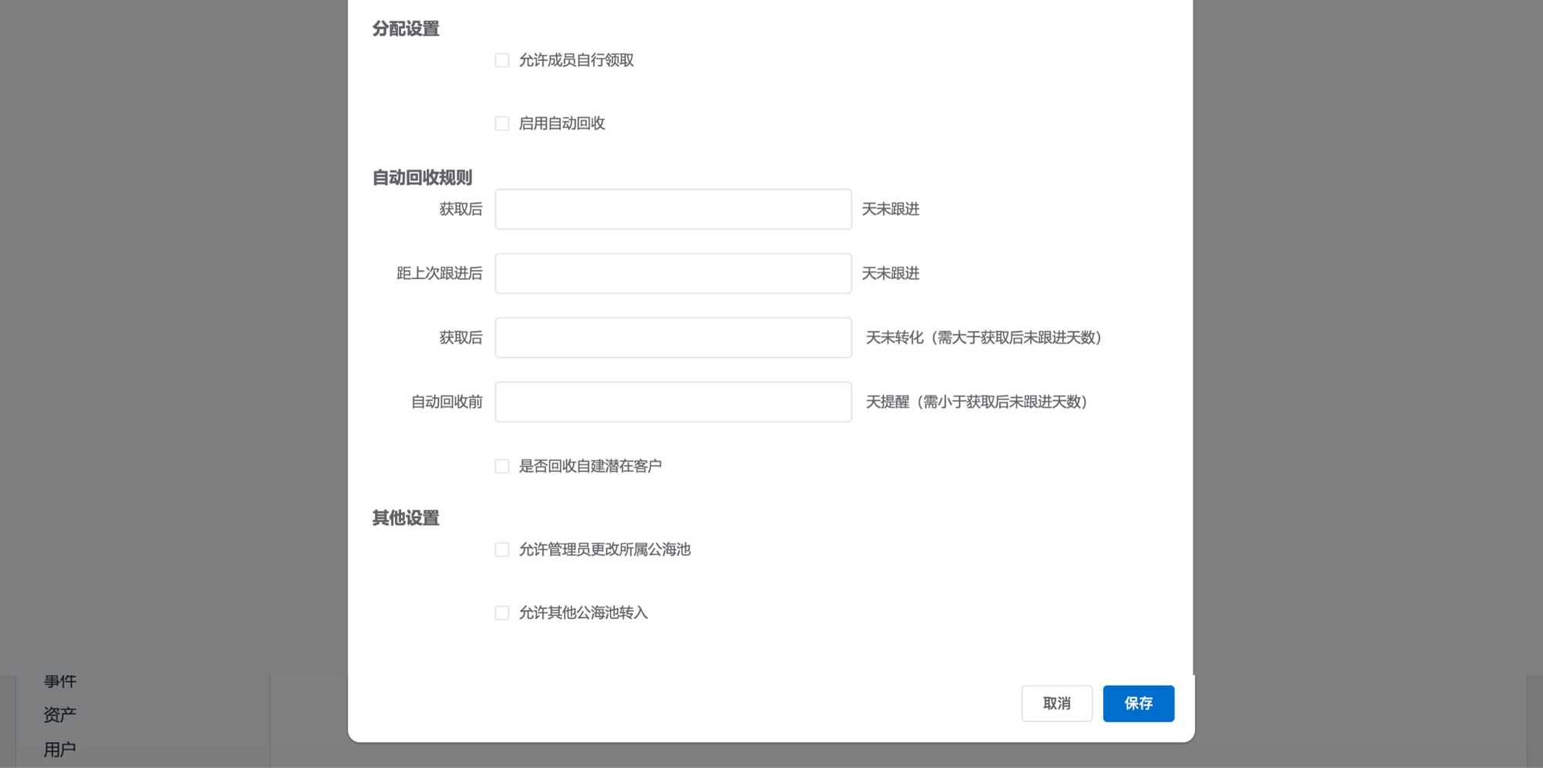Enable the 允许其他公海池转入 checkbox
The image size is (1543, 768).
click(x=502, y=613)
